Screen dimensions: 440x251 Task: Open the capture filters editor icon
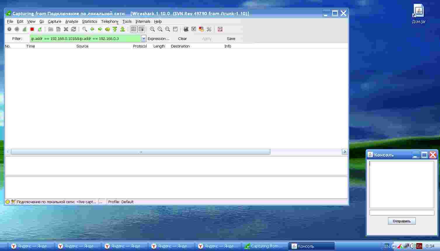coord(186,29)
